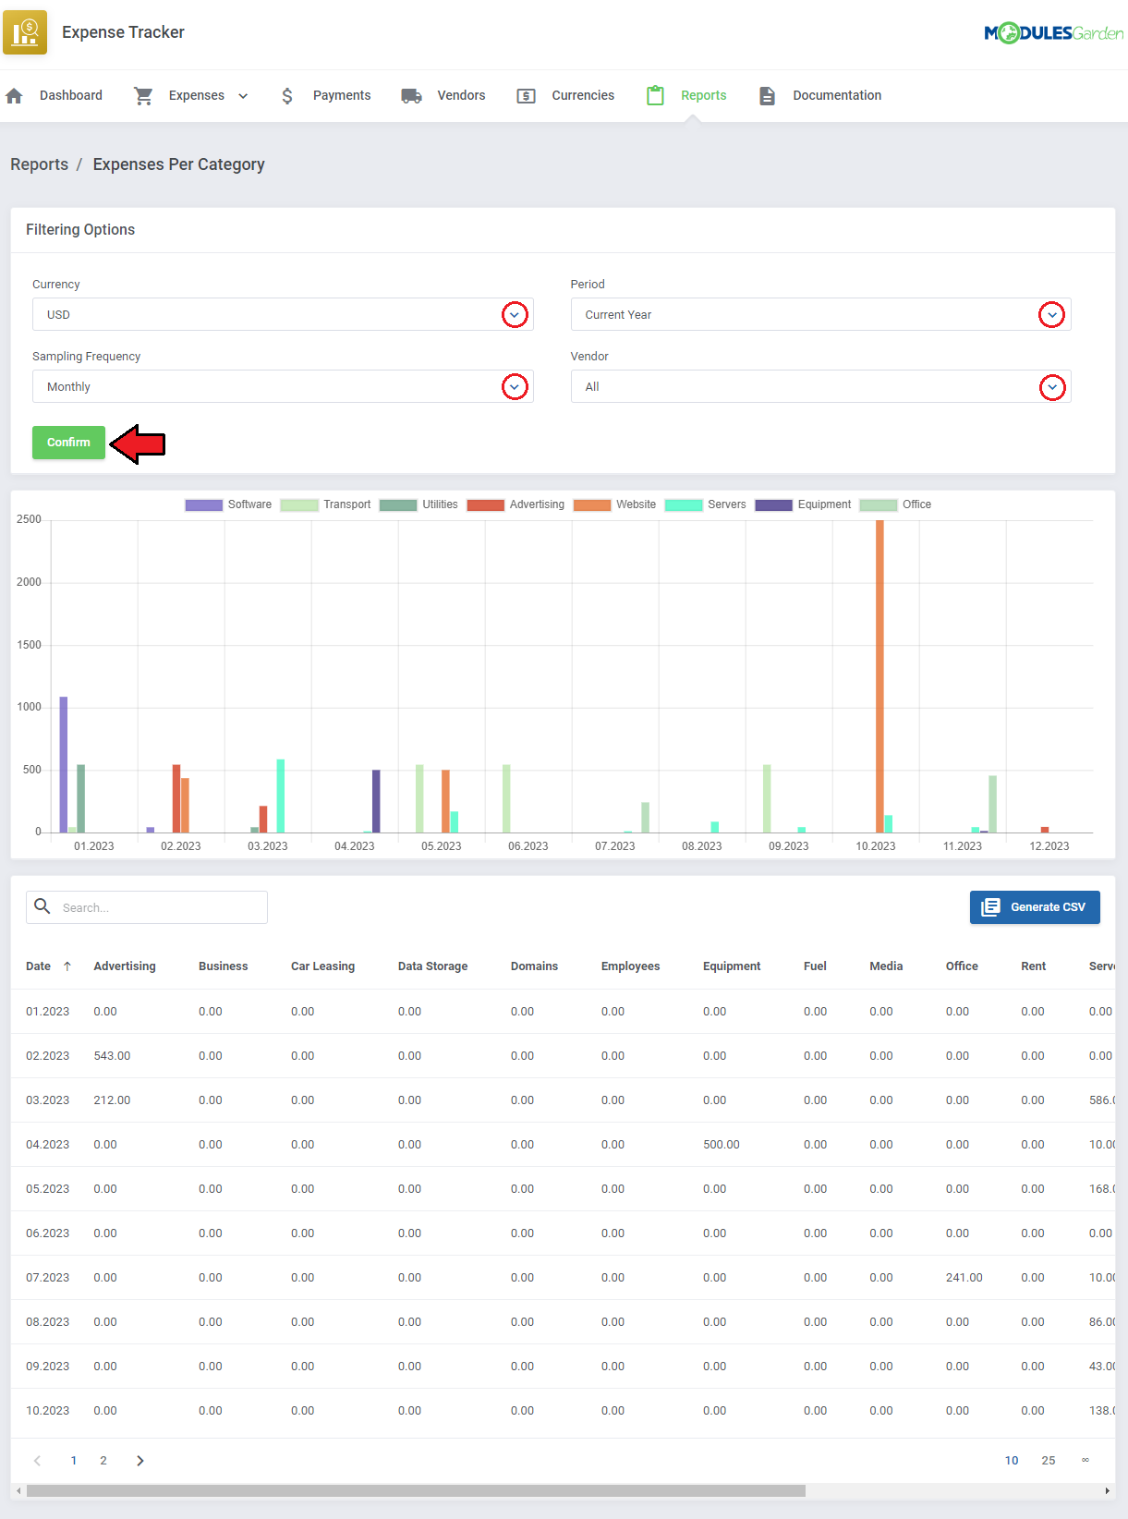Open the Period Current Year dropdown
The height and width of the screenshot is (1519, 1128).
tap(820, 314)
